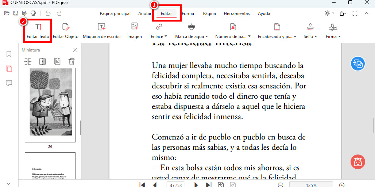The image size is (375, 187).
Task: Toggle the bookmarks sidebar panel
Action: coord(9,54)
